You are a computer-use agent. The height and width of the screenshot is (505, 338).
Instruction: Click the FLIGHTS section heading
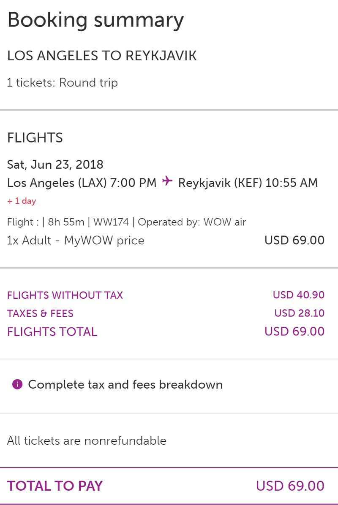click(35, 138)
